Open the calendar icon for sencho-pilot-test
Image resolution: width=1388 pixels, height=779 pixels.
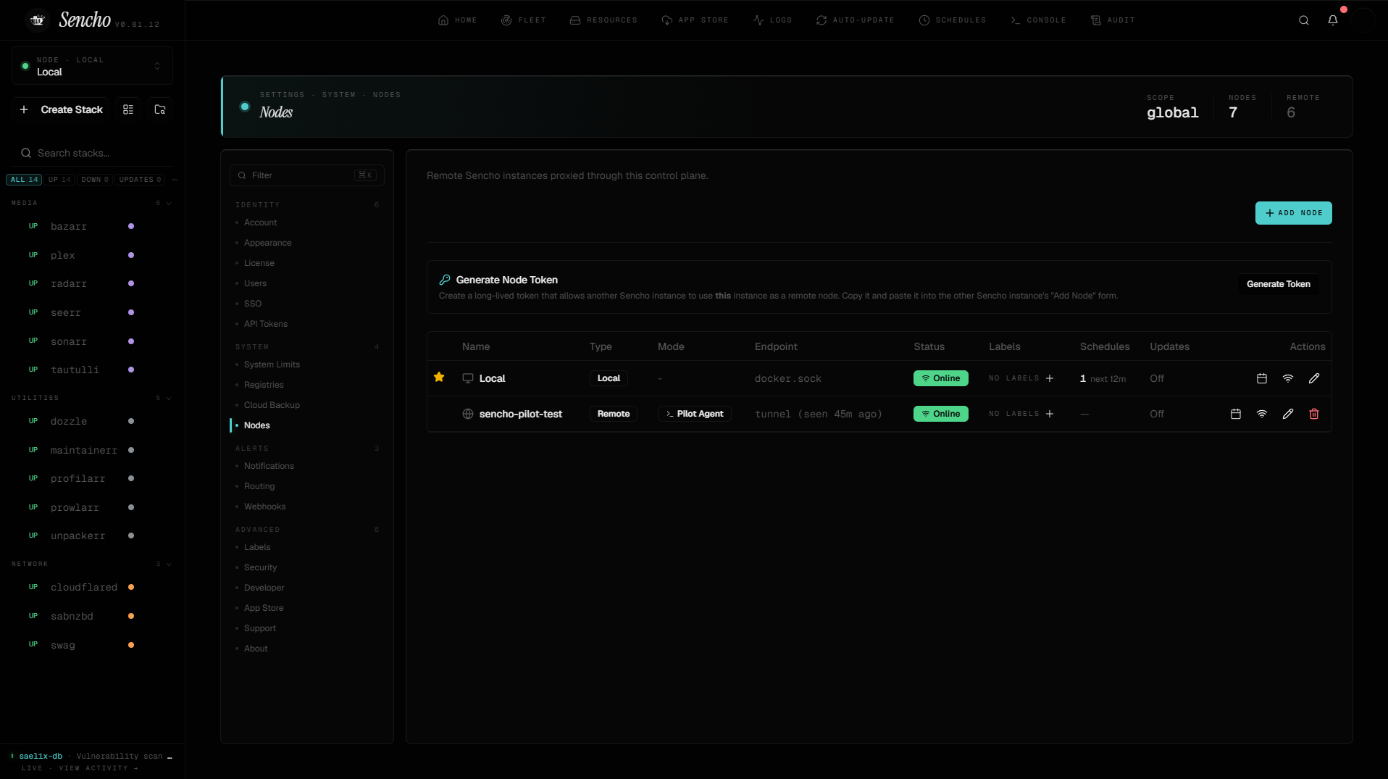pyautogui.click(x=1236, y=414)
